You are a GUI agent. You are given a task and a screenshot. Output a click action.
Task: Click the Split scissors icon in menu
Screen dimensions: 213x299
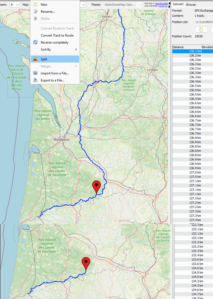point(35,59)
